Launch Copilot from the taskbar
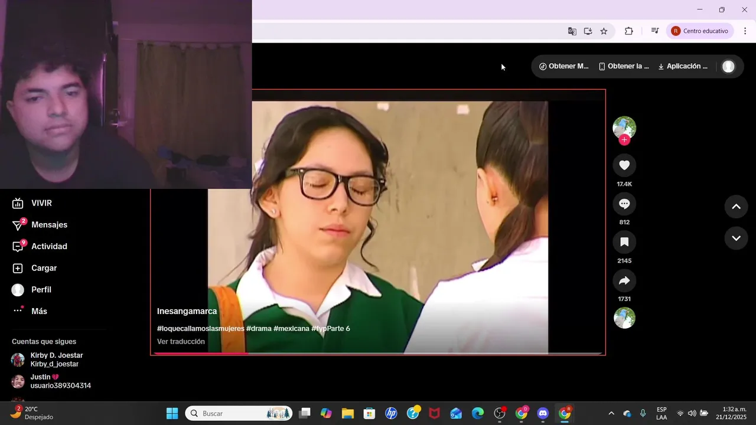Screen dimensions: 756x425 pyautogui.click(x=326, y=413)
